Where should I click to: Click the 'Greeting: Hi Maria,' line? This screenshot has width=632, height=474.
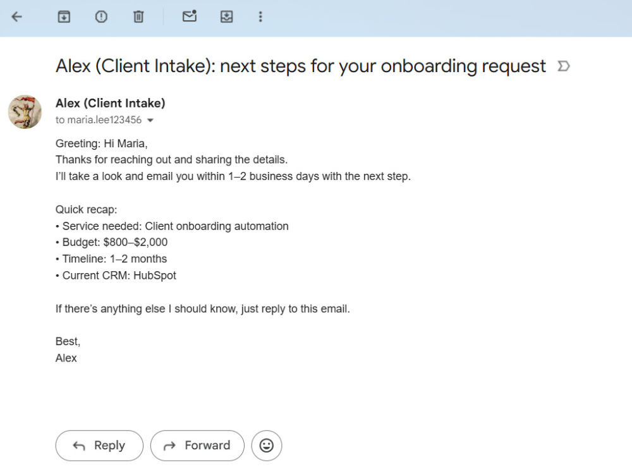pyautogui.click(x=102, y=143)
